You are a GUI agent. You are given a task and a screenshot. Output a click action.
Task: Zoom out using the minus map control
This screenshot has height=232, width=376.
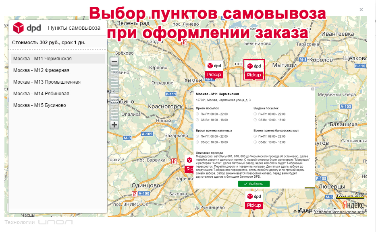114,61
